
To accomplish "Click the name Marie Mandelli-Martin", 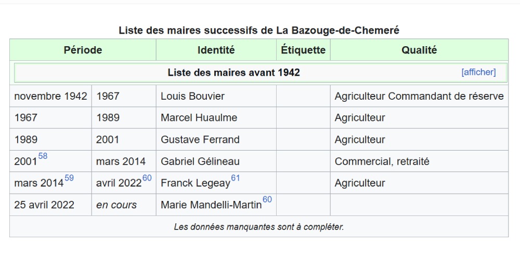I will coord(211,205).
